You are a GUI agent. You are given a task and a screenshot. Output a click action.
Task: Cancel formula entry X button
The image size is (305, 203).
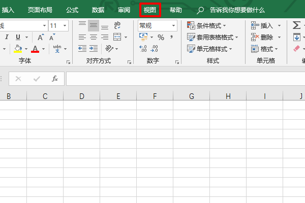pyautogui.click(x=18, y=79)
